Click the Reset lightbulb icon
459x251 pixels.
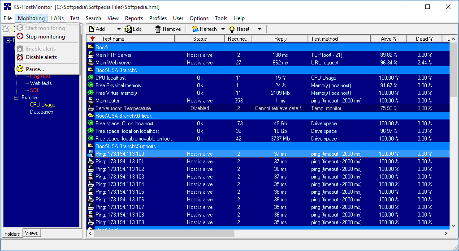tap(232, 29)
